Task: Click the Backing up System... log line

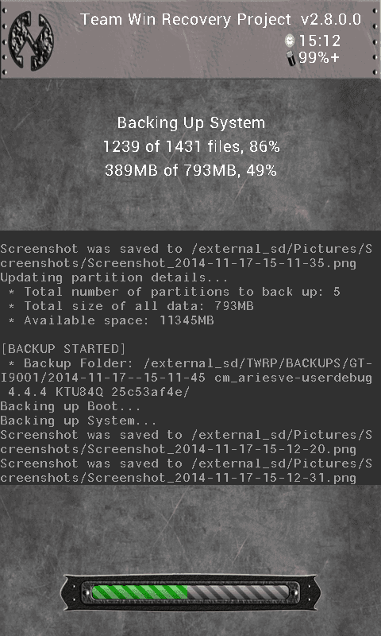Action: [79, 421]
